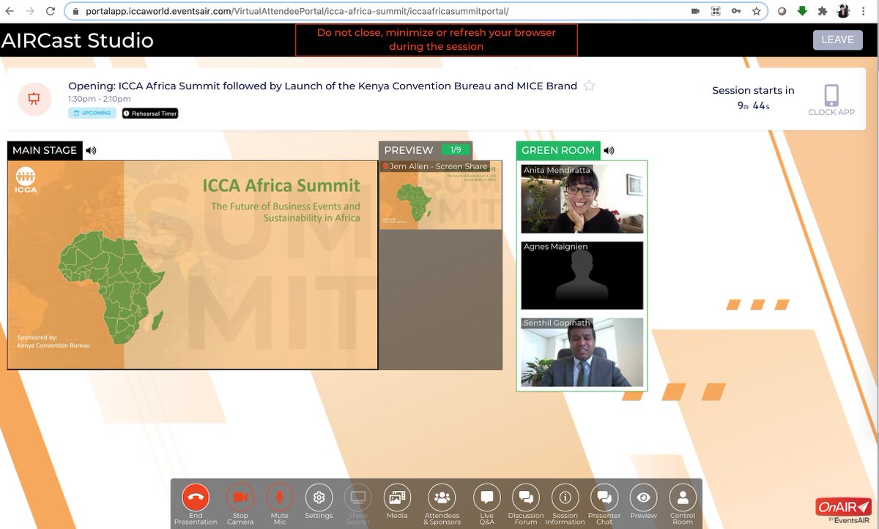Toggle Main Stage speaker audio

tap(91, 150)
